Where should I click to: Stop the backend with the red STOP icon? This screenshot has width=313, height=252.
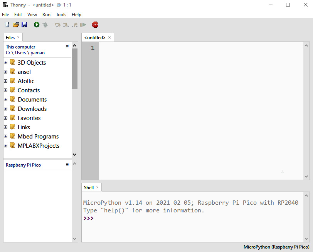point(95,25)
